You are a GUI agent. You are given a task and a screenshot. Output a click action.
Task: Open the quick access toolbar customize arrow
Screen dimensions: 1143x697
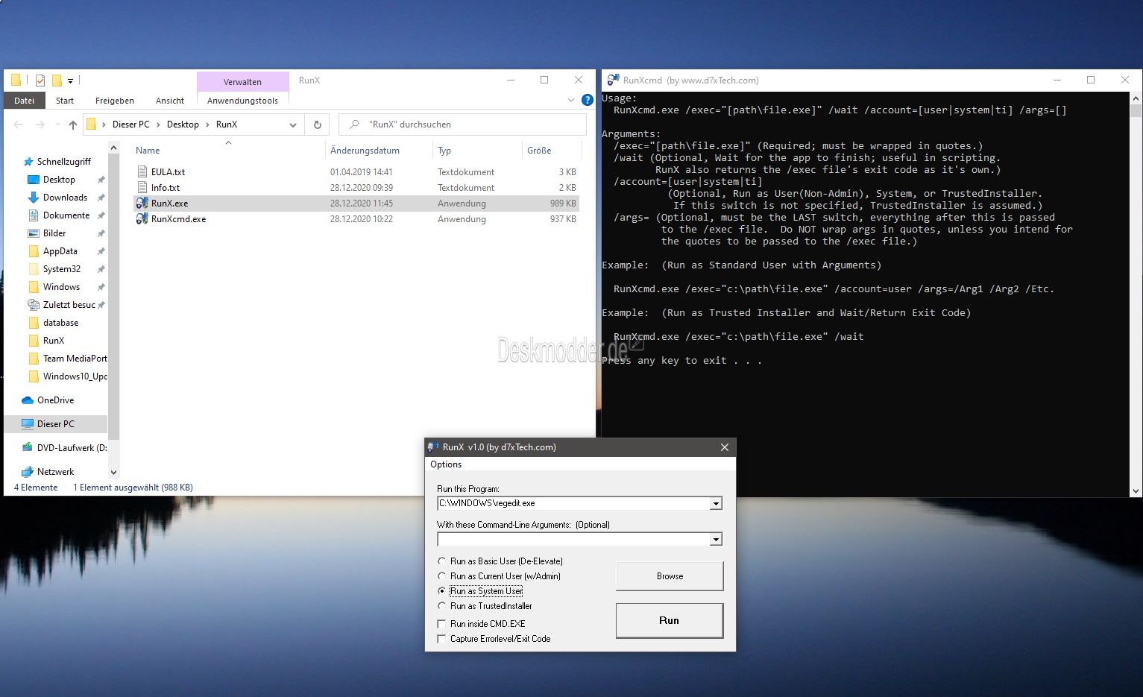pos(70,80)
